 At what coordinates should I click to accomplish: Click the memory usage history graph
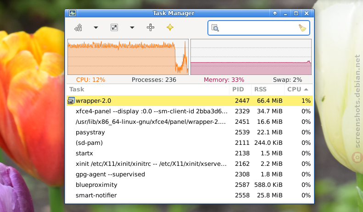click(251, 57)
